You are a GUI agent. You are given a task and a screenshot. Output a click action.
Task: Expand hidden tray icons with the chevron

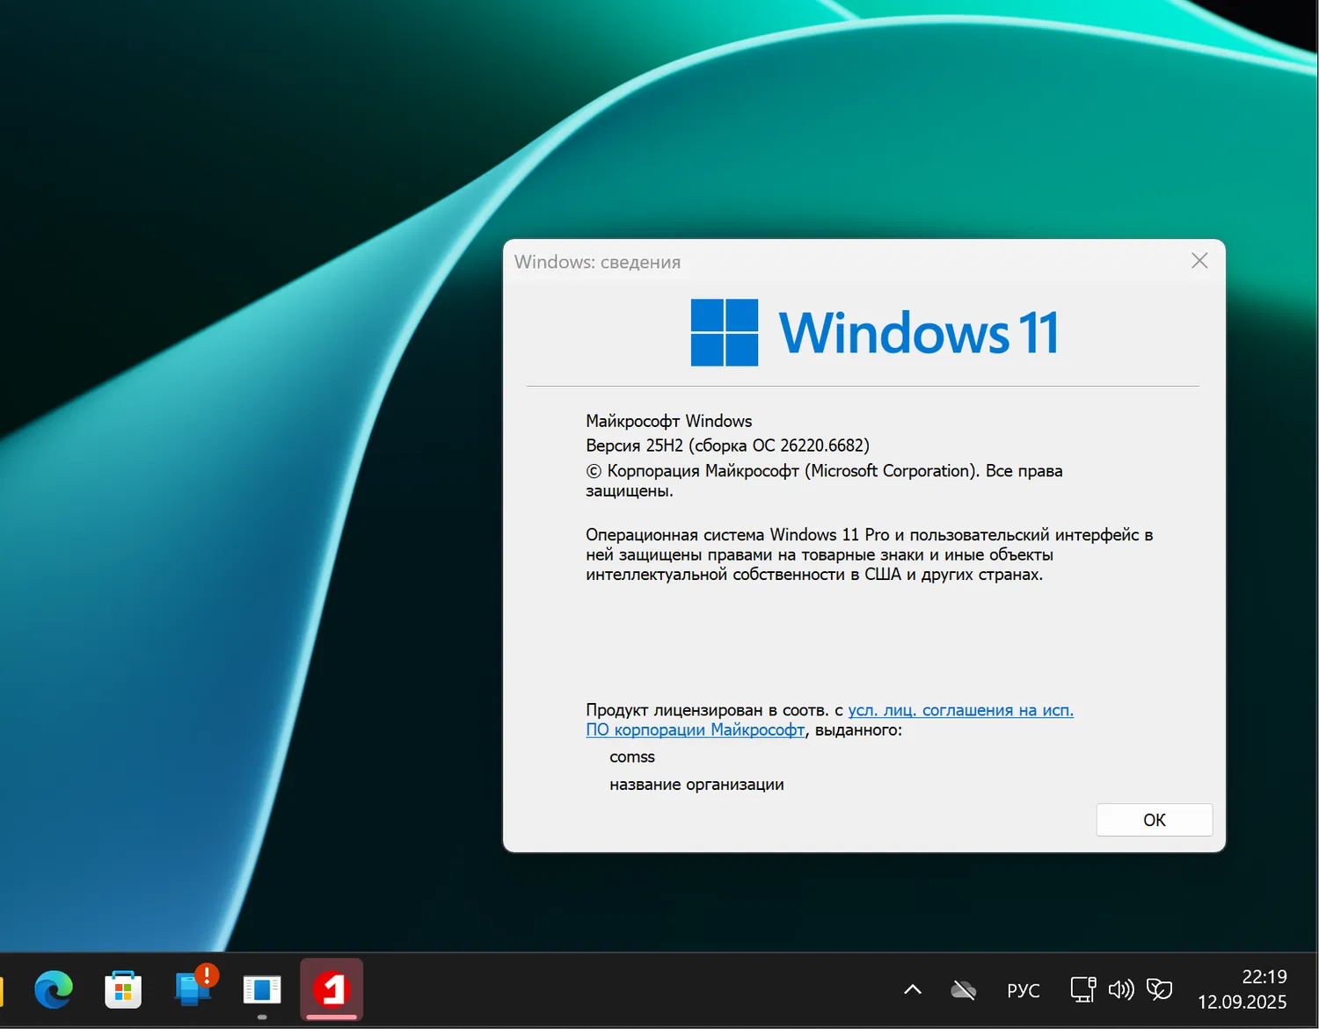click(x=911, y=989)
